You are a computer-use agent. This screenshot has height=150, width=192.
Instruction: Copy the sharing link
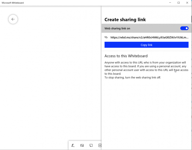tap(146, 45)
